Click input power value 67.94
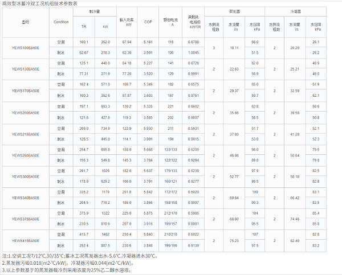The image size is (342, 275). [127, 42]
